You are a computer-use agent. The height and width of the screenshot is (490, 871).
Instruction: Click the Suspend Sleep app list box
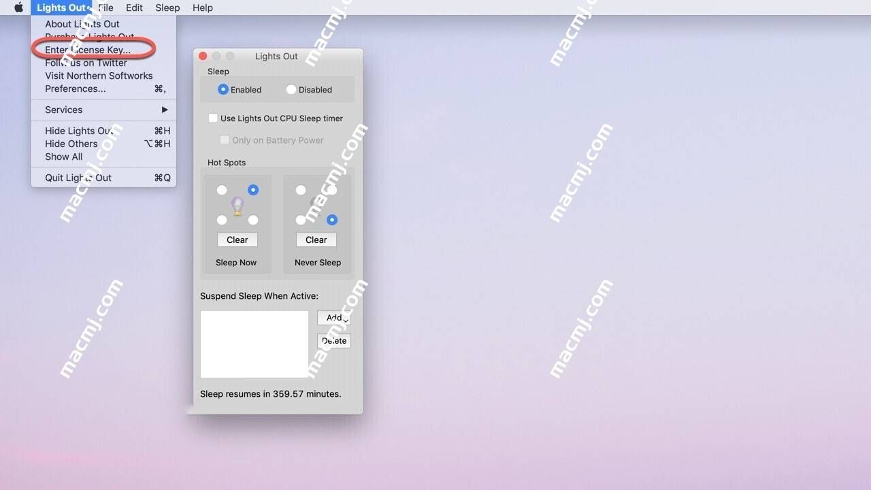[x=254, y=344]
